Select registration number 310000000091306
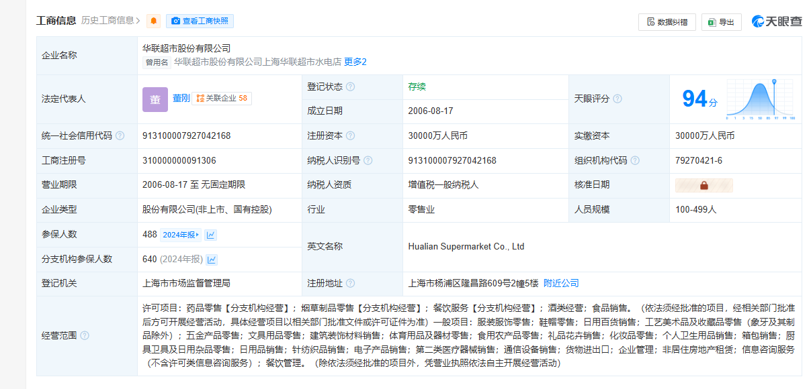 coord(179,160)
